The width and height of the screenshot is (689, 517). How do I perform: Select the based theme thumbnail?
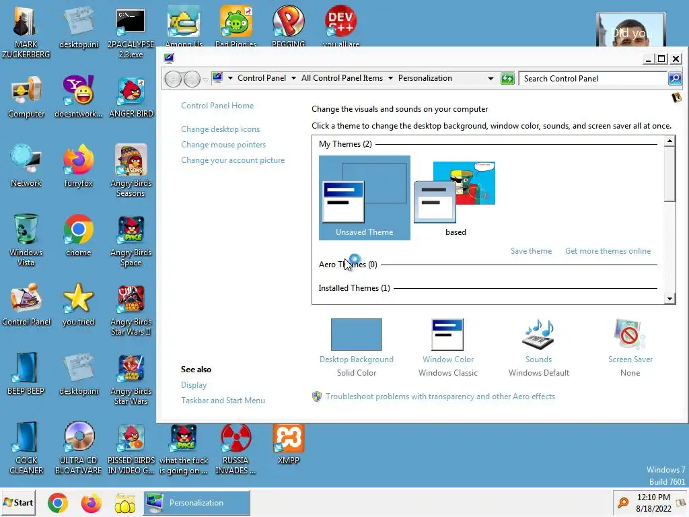tap(456, 198)
